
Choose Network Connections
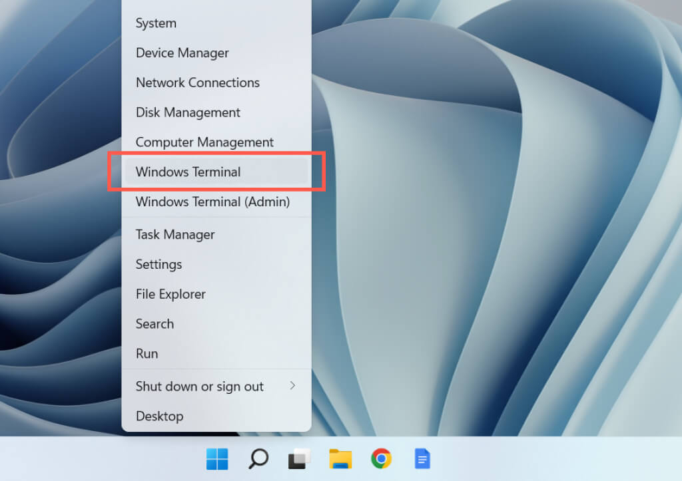click(216, 82)
